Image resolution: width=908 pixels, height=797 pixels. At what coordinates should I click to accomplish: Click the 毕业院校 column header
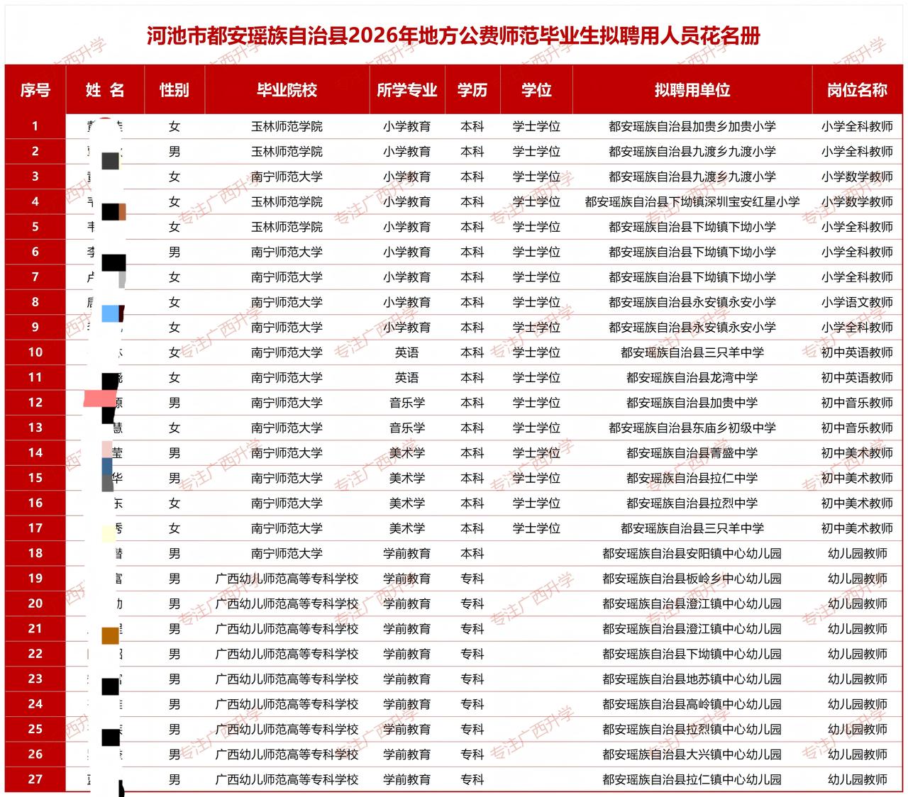(287, 90)
